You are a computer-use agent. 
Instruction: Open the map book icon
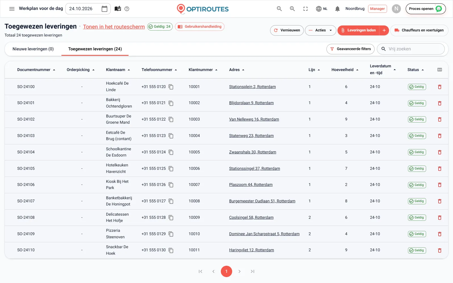click(118, 9)
